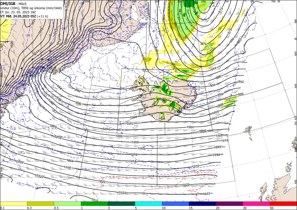
Task: Click the purple 20–30 legend swatch
Action: (x=229, y=203)
